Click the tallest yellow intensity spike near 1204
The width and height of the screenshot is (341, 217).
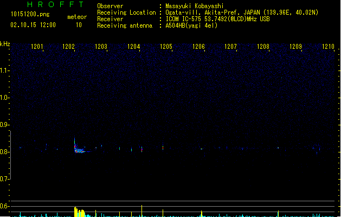142,210
